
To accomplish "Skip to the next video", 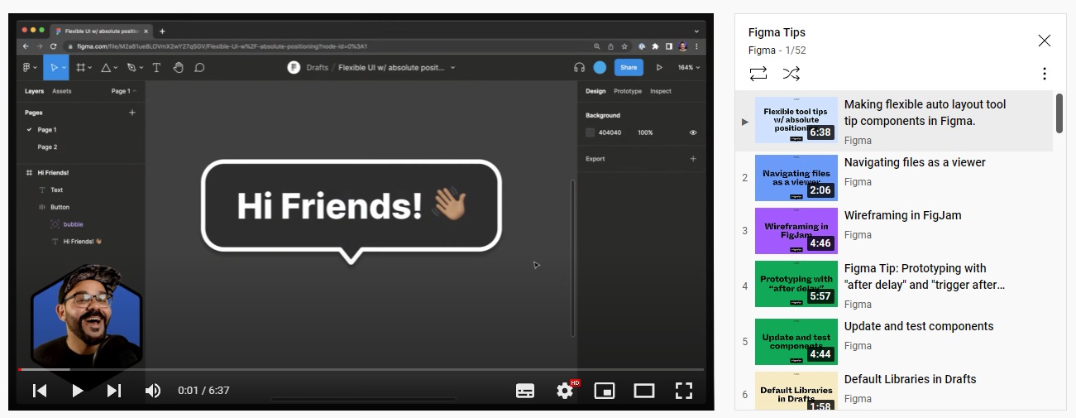I will click(x=114, y=391).
